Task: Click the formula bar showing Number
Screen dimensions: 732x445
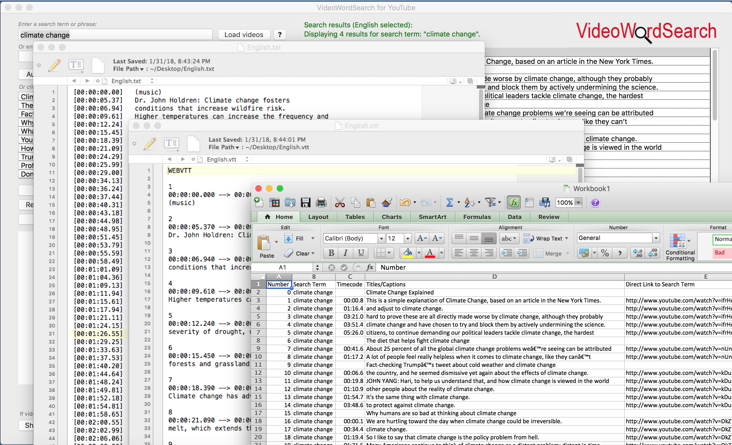Action: (554, 267)
